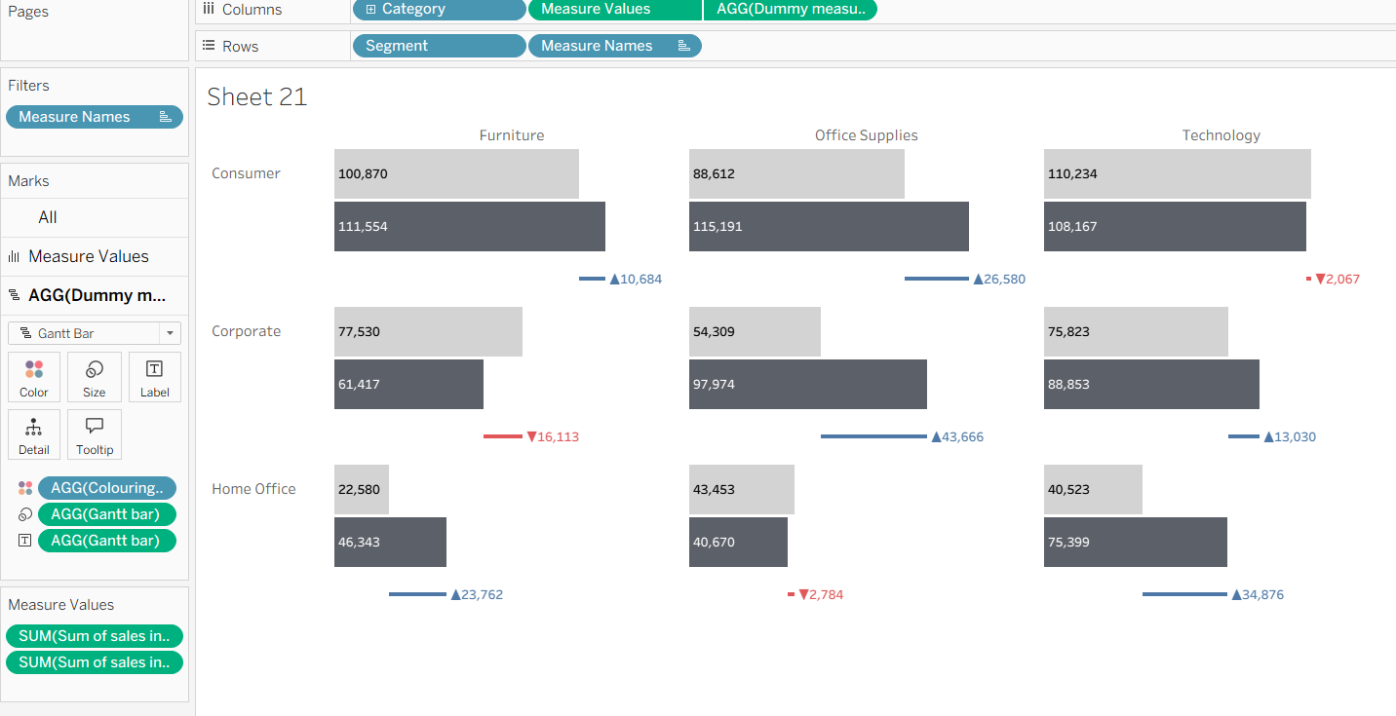1396x716 pixels.
Task: Expand the Category pill plus sign
Action: (370, 10)
